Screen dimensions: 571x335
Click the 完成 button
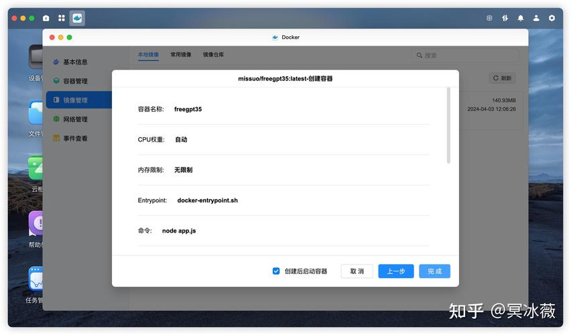(x=434, y=271)
